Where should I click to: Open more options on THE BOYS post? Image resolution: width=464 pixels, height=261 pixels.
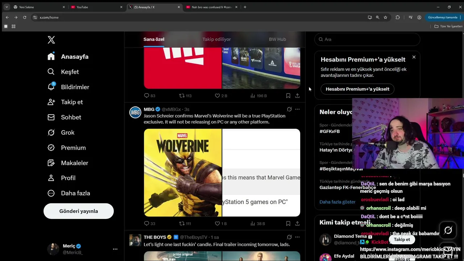pos(297,237)
